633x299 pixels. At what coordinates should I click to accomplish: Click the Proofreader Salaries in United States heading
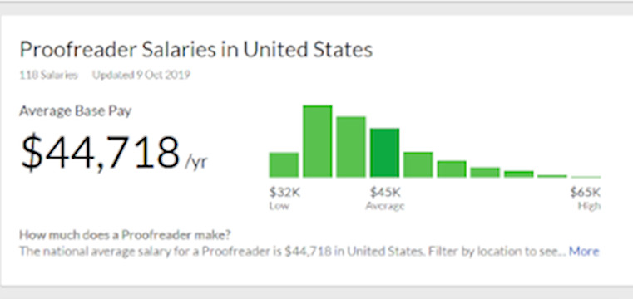point(195,50)
